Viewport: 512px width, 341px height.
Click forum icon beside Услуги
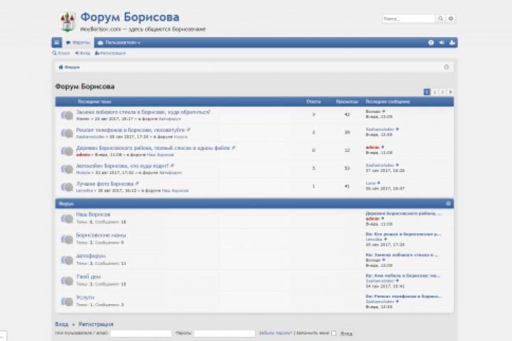point(67,301)
